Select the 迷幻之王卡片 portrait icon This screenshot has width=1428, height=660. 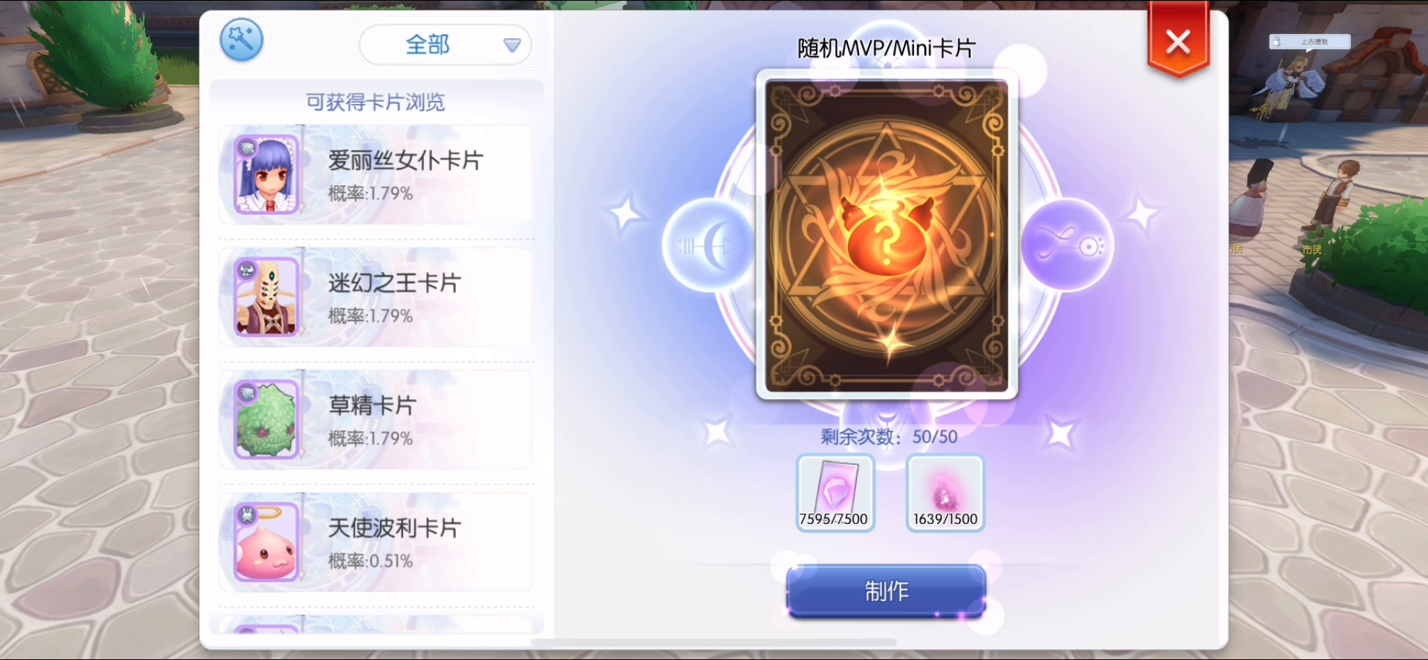point(266,297)
